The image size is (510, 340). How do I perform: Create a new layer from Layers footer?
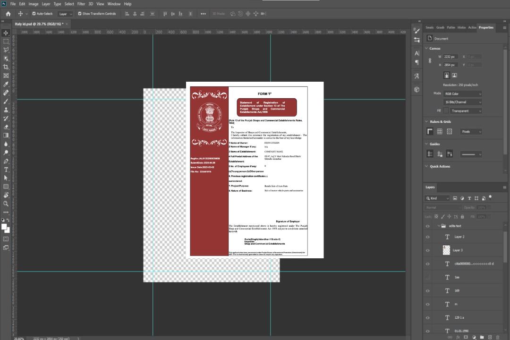click(490, 337)
